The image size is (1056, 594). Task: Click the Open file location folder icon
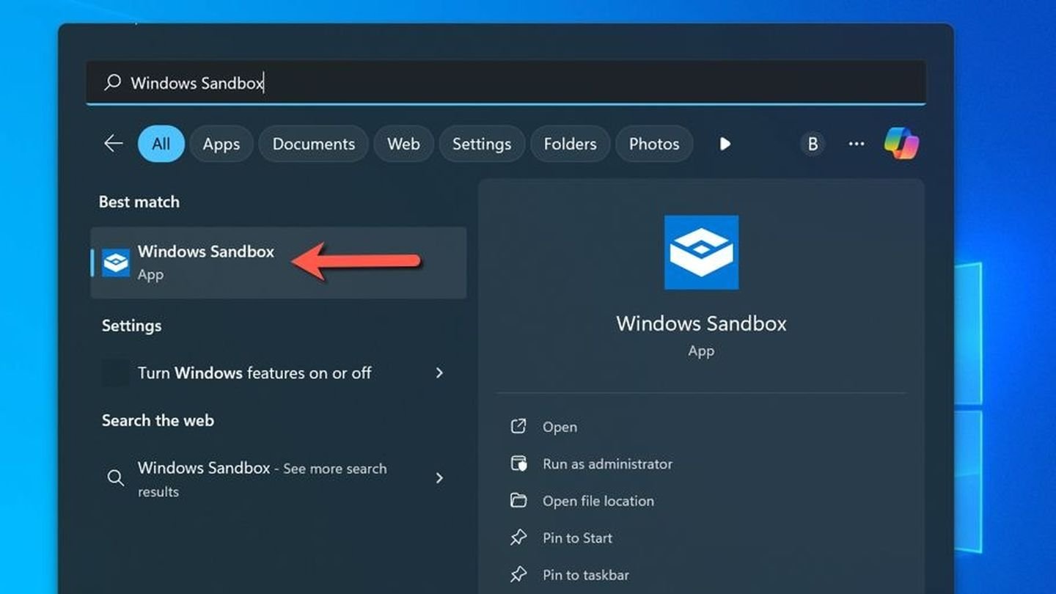[518, 500]
